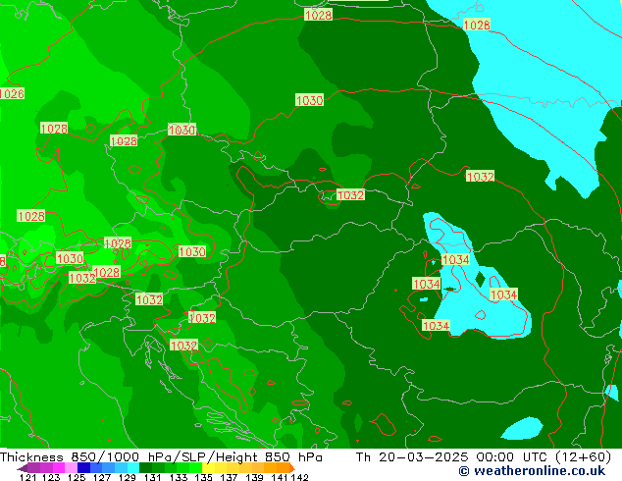The height and width of the screenshot is (481, 622).
Task: Click the 1032 label east of map center
Action: [x=480, y=177]
